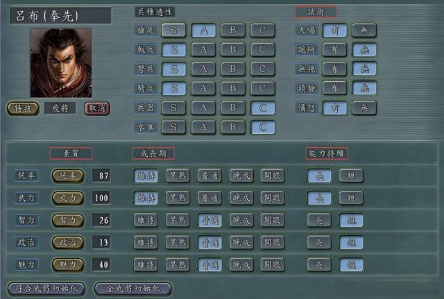The width and height of the screenshot is (444, 299).
Task: Click the 智力 attribute button
Action: (x=68, y=221)
